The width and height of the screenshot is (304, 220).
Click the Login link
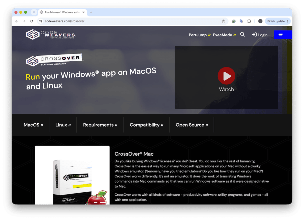tap(260, 35)
